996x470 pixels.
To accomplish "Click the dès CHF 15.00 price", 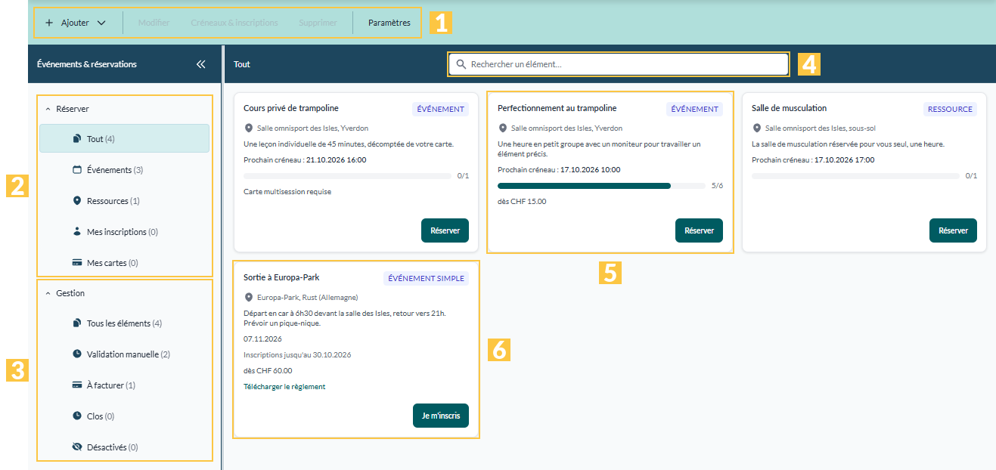I will tap(522, 202).
